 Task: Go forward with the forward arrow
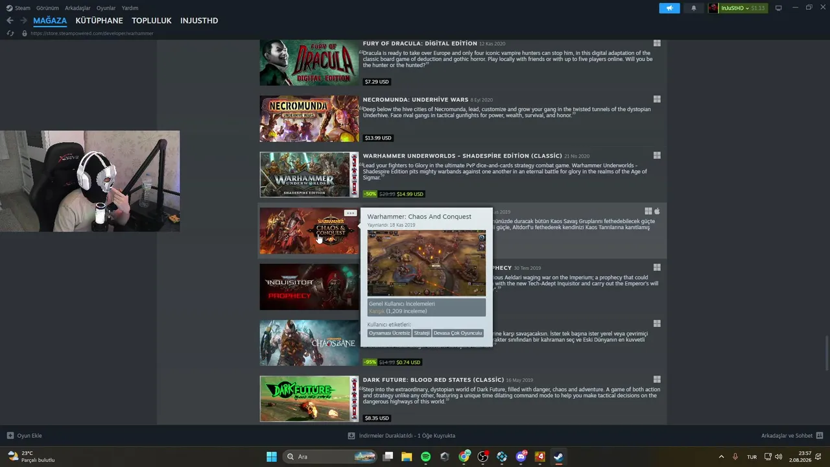(23, 21)
